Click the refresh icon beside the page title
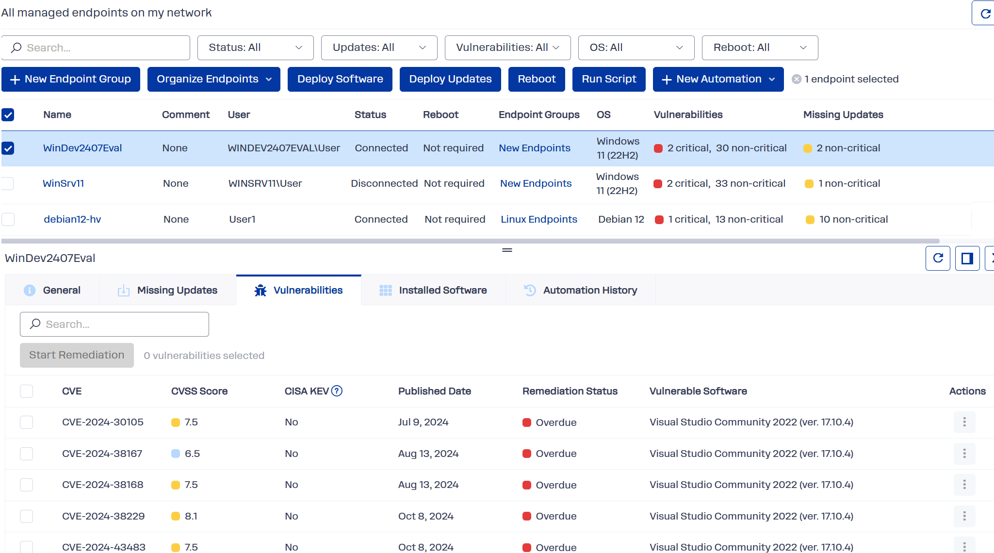This screenshot has height=553, width=994. [x=985, y=13]
